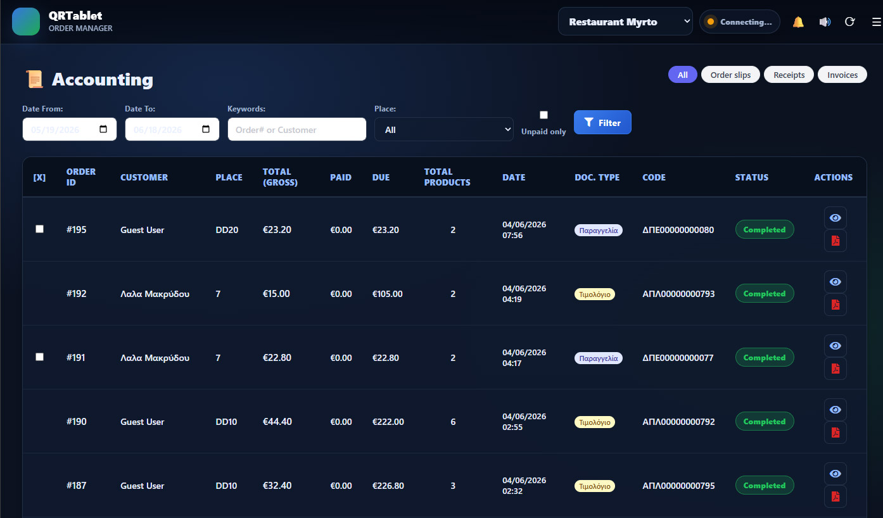
Task: Click code ΑΠΛ00000000795
Action: point(679,486)
